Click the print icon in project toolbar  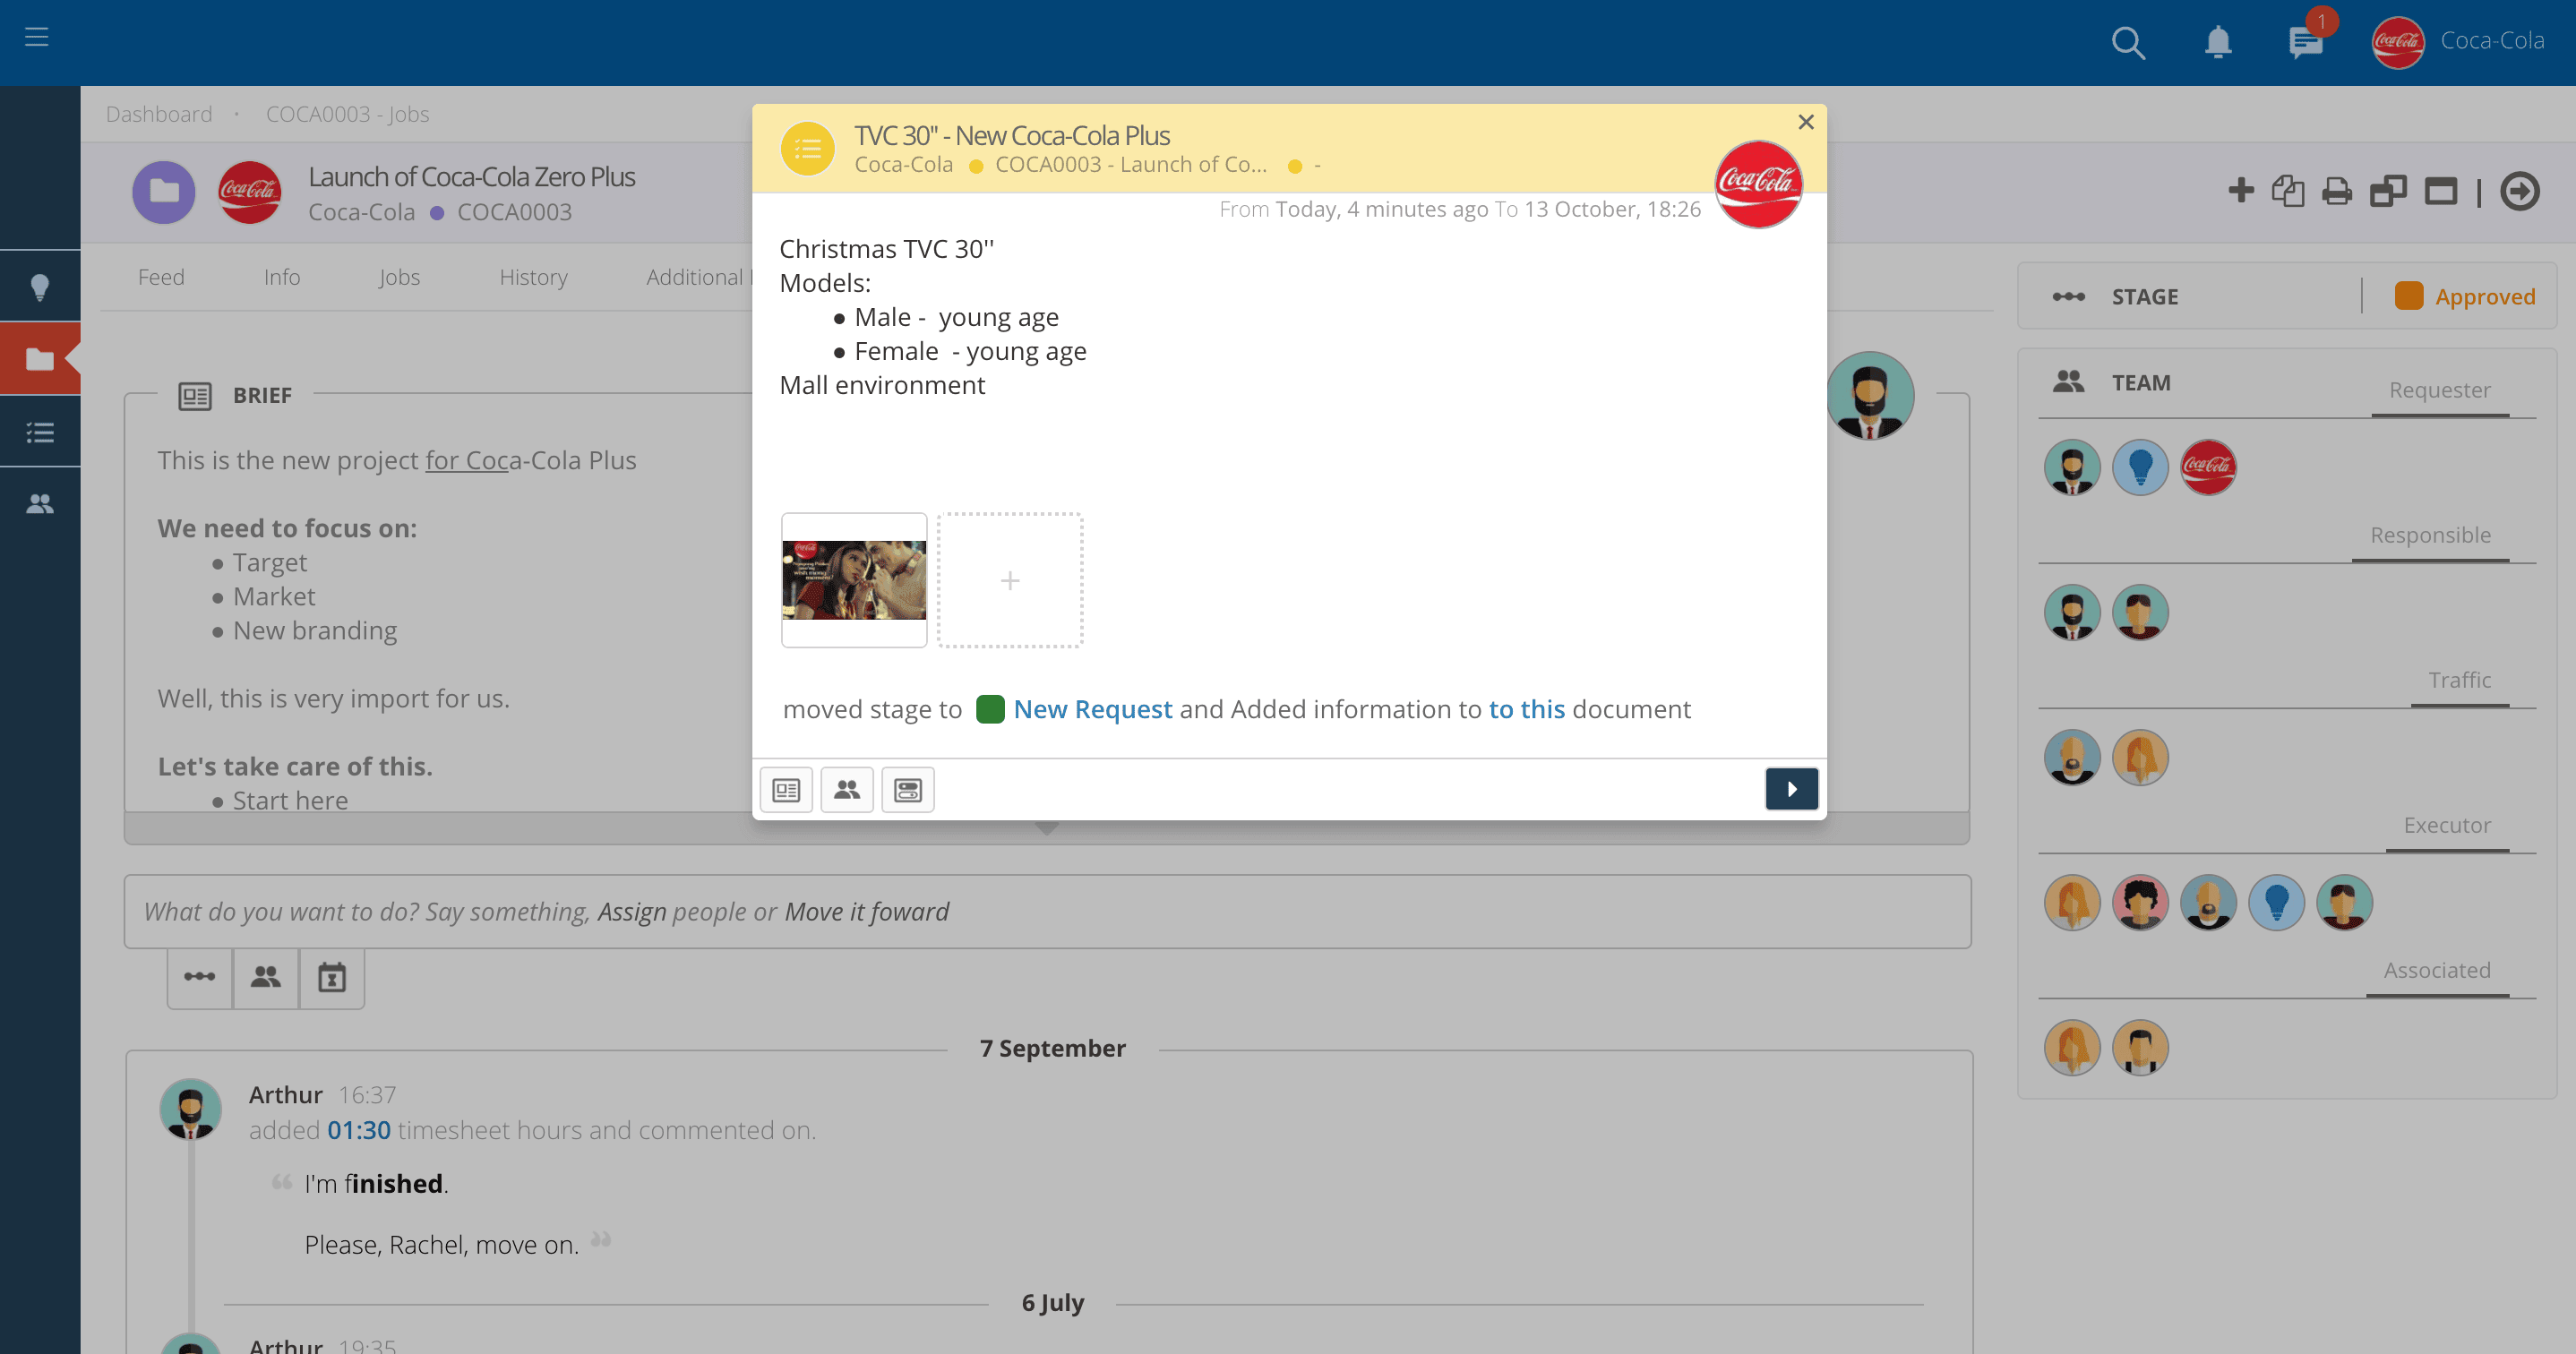(x=2337, y=191)
